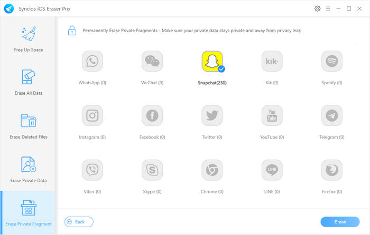Screen dimensions: 370x235
Task: Click the Twitter app icon
Action: tap(212, 116)
